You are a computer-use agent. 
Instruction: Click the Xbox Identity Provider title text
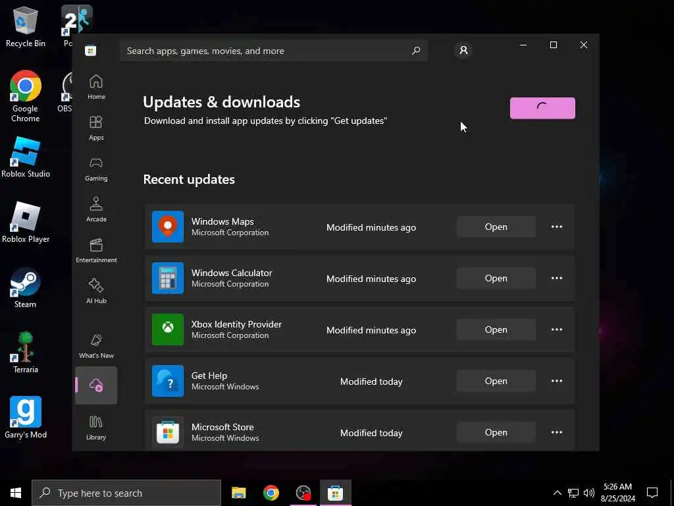click(x=236, y=324)
